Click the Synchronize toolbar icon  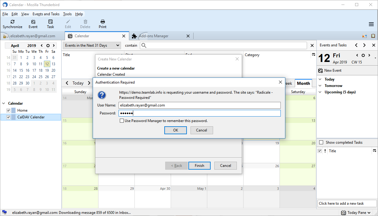pyautogui.click(x=12, y=23)
